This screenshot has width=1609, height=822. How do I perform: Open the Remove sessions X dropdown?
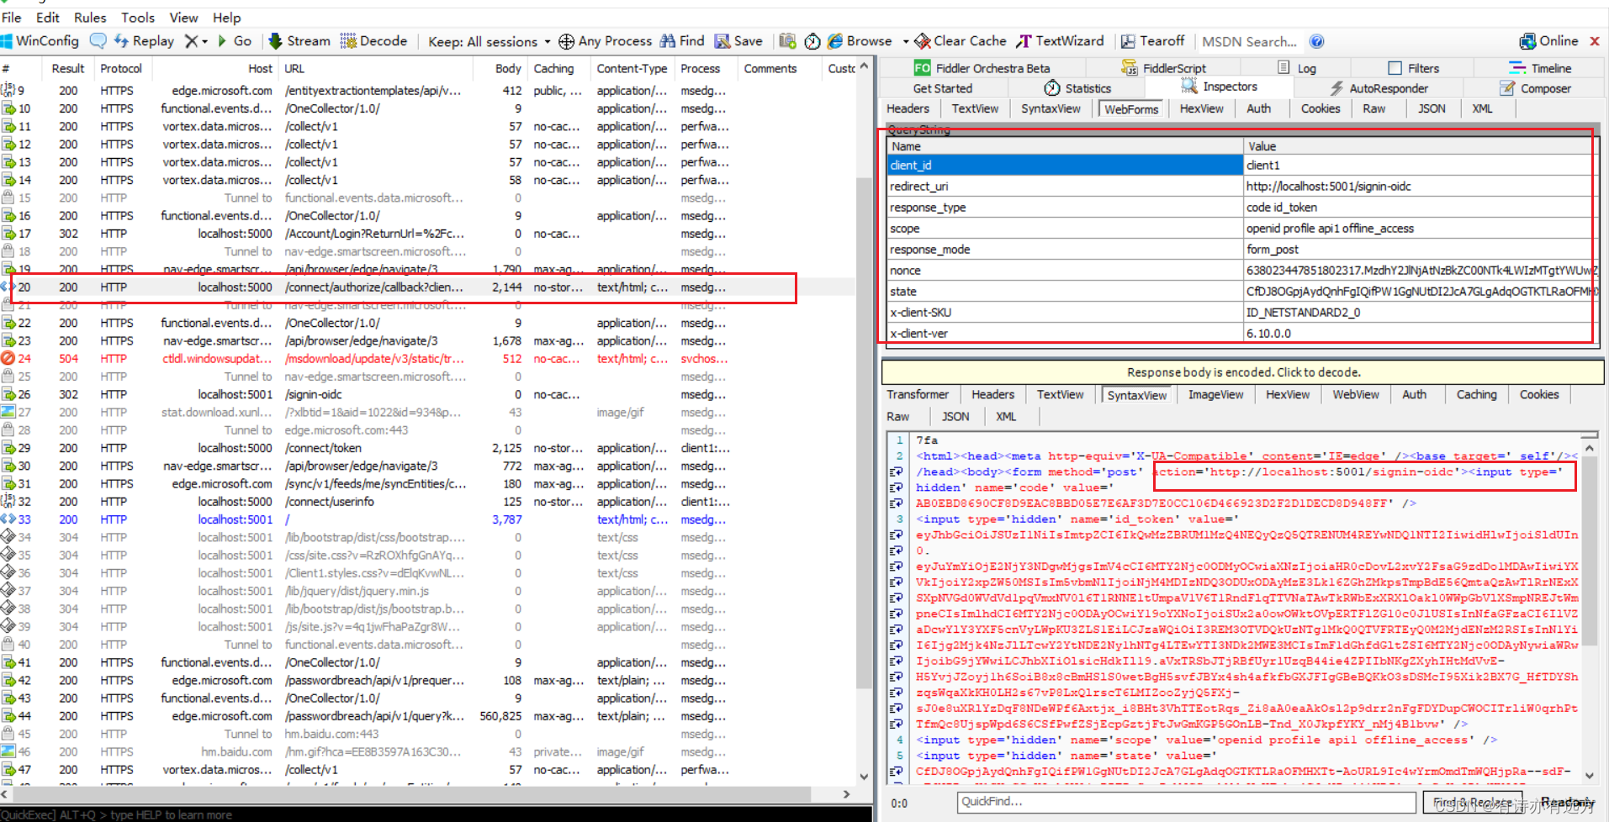coord(196,40)
